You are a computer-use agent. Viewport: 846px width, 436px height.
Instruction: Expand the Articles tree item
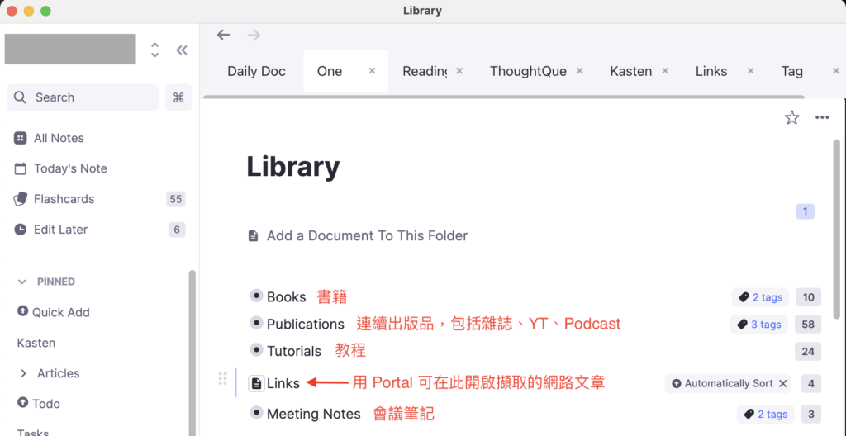[x=23, y=373]
